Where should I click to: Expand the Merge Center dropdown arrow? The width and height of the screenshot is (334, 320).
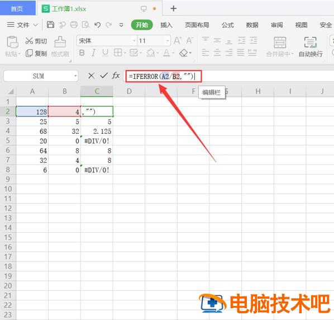[293, 54]
